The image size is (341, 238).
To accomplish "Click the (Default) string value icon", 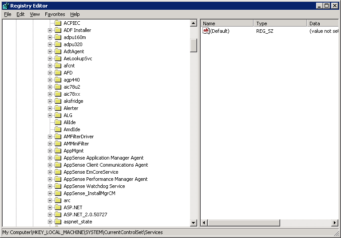I will point(206,31).
